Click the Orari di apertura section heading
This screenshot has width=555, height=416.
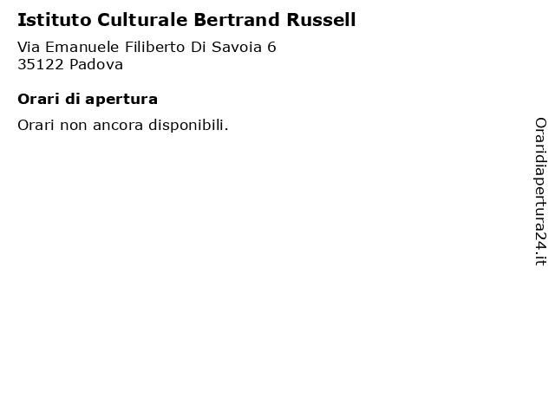(x=88, y=100)
